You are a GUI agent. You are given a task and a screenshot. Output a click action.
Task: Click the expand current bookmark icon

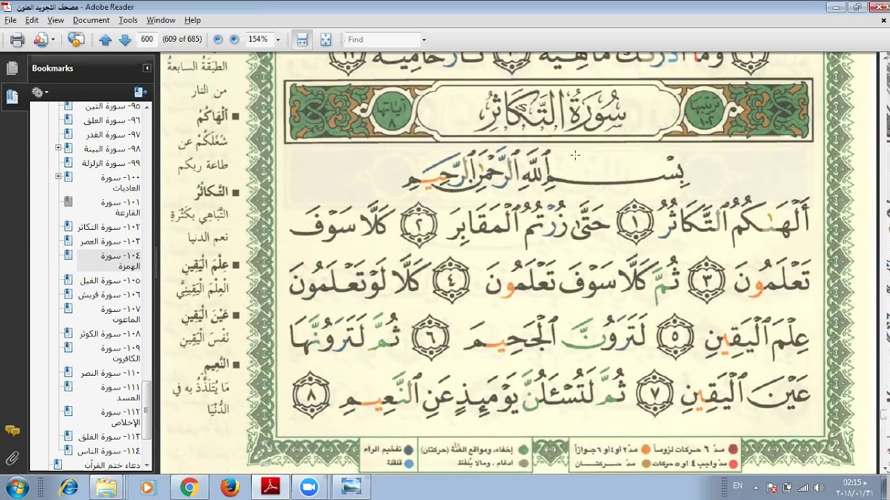(x=140, y=92)
